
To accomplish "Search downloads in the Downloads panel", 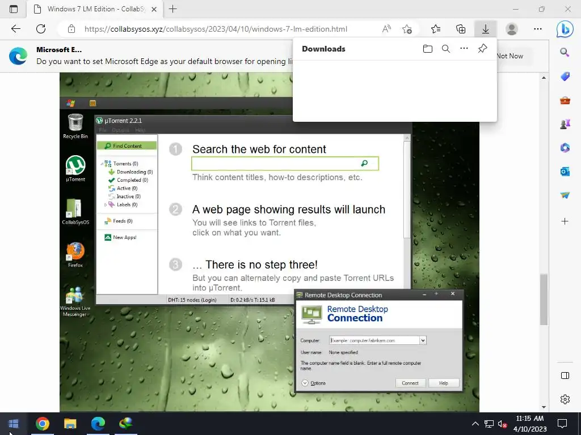I will (x=446, y=49).
